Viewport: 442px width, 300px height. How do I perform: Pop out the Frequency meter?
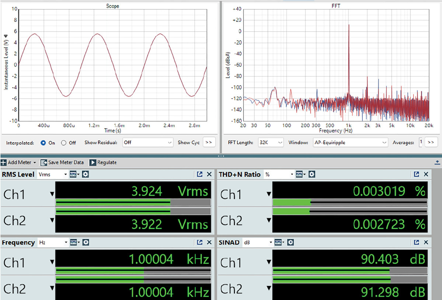pos(199,242)
